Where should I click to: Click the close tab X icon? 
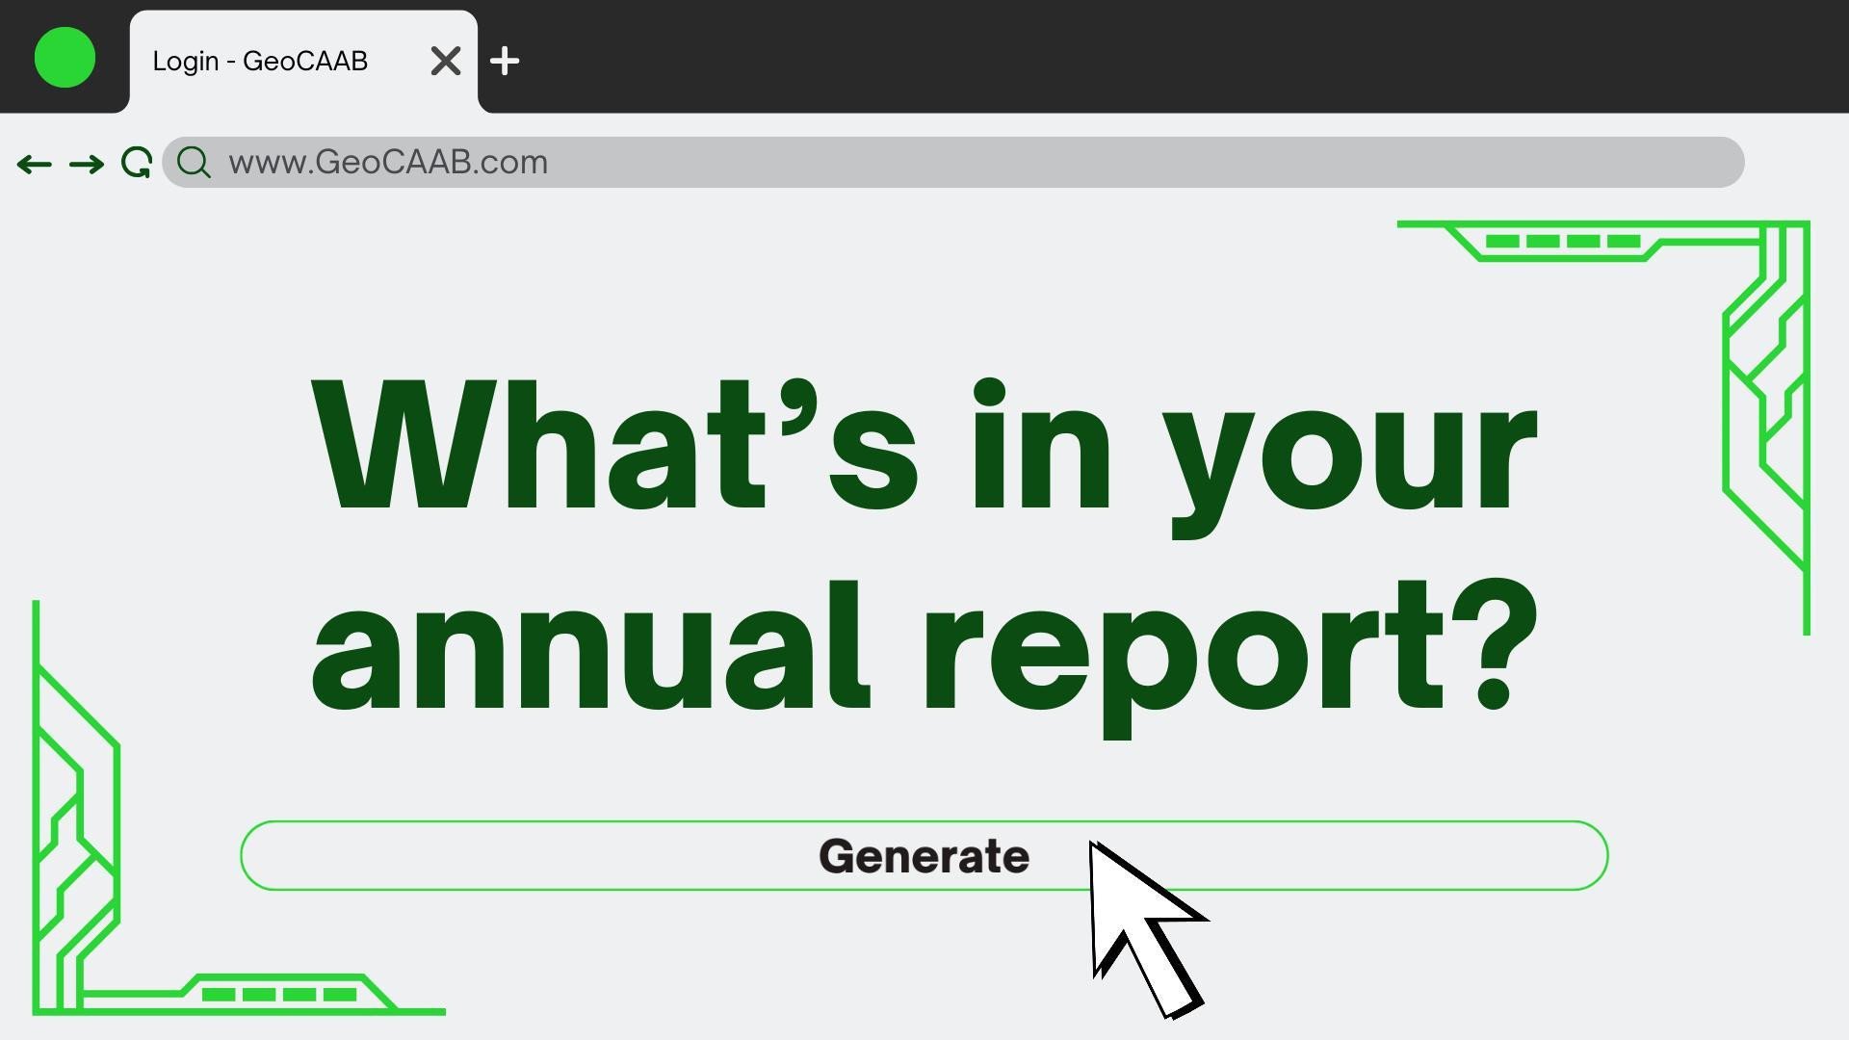pos(445,60)
